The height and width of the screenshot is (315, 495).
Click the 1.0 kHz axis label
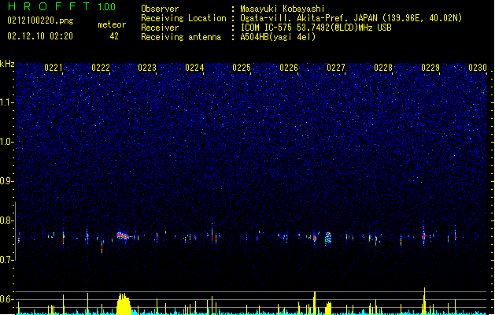pyautogui.click(x=7, y=142)
